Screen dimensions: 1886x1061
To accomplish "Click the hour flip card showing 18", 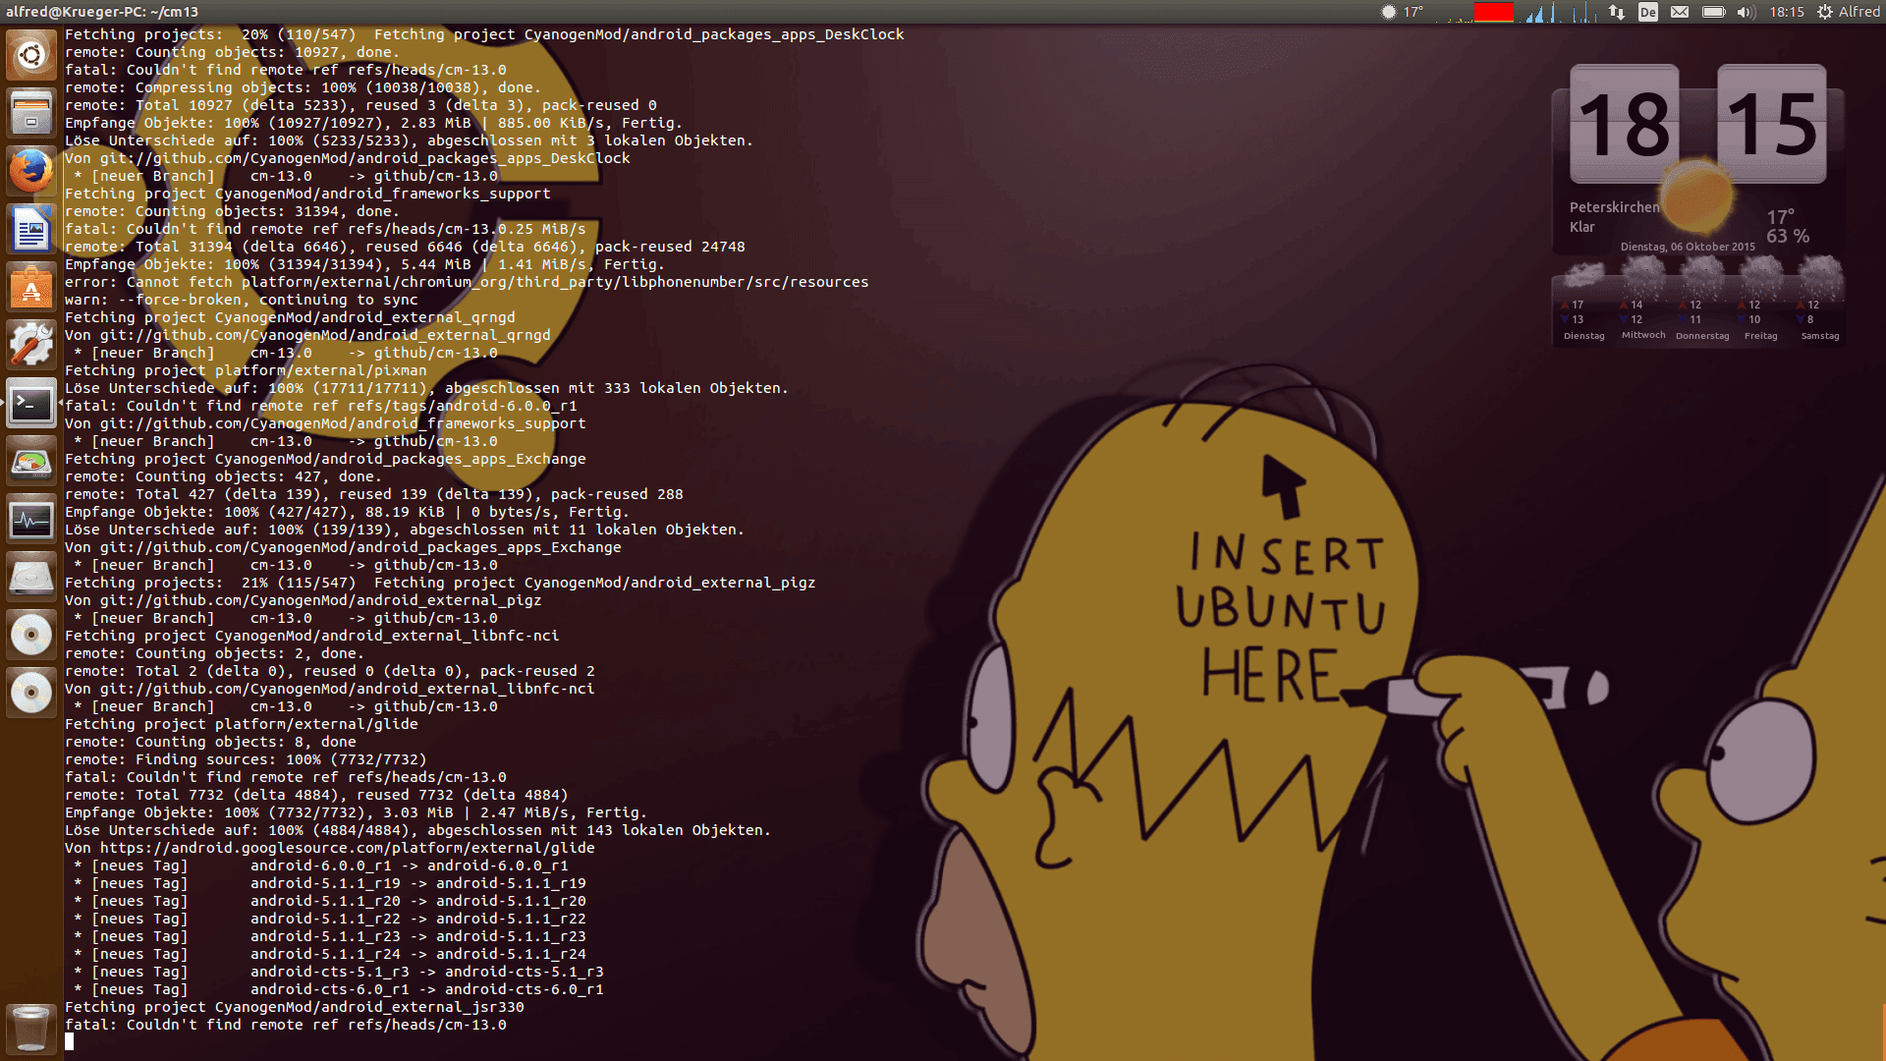I will [1625, 124].
